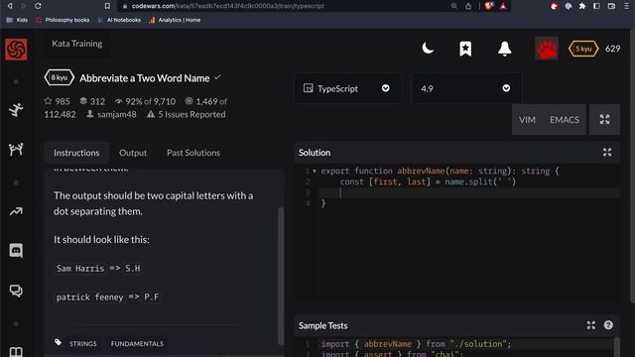The width and height of the screenshot is (635, 357).
Task: Open the 4.9 version dropdown
Action: 466,88
